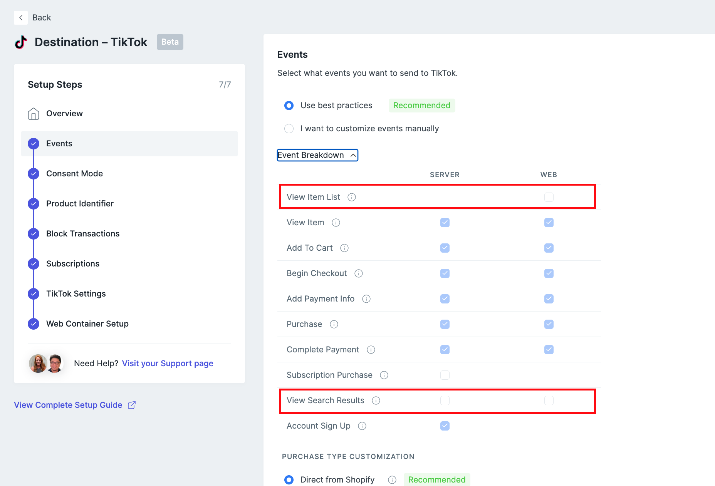Screen dimensions: 715x486
Task: Collapse the Event Breakdown section
Action: (317, 155)
